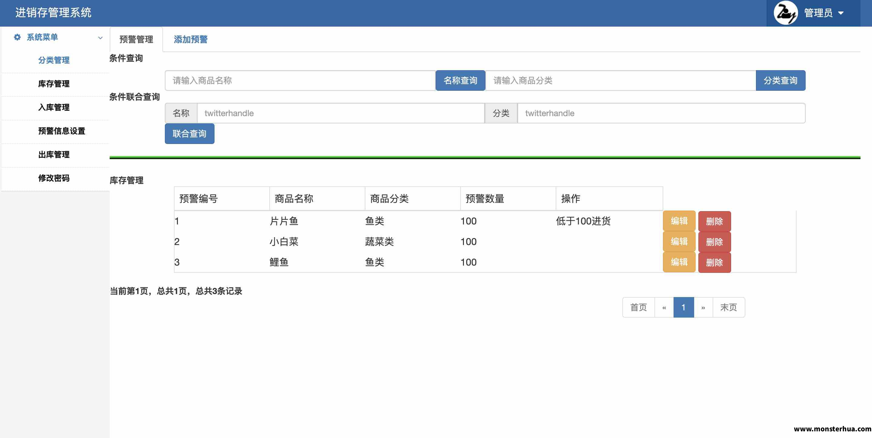
Task: Go to 入库管理 menu item
Action: click(54, 107)
